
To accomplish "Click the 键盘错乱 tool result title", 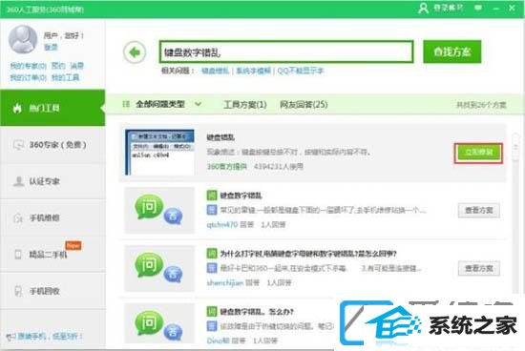I will coord(220,137).
